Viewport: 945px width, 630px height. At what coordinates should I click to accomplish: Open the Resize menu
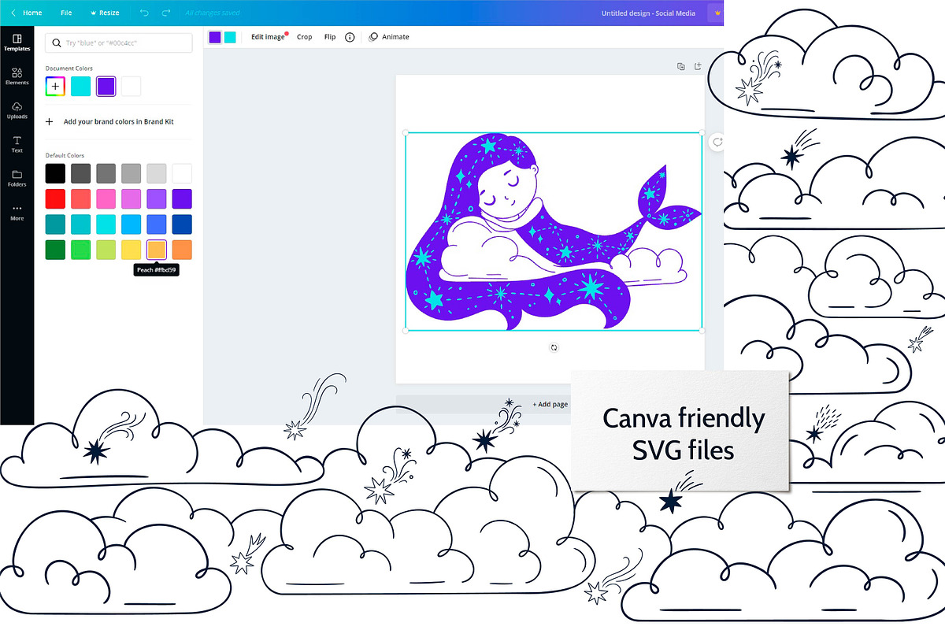coord(105,13)
